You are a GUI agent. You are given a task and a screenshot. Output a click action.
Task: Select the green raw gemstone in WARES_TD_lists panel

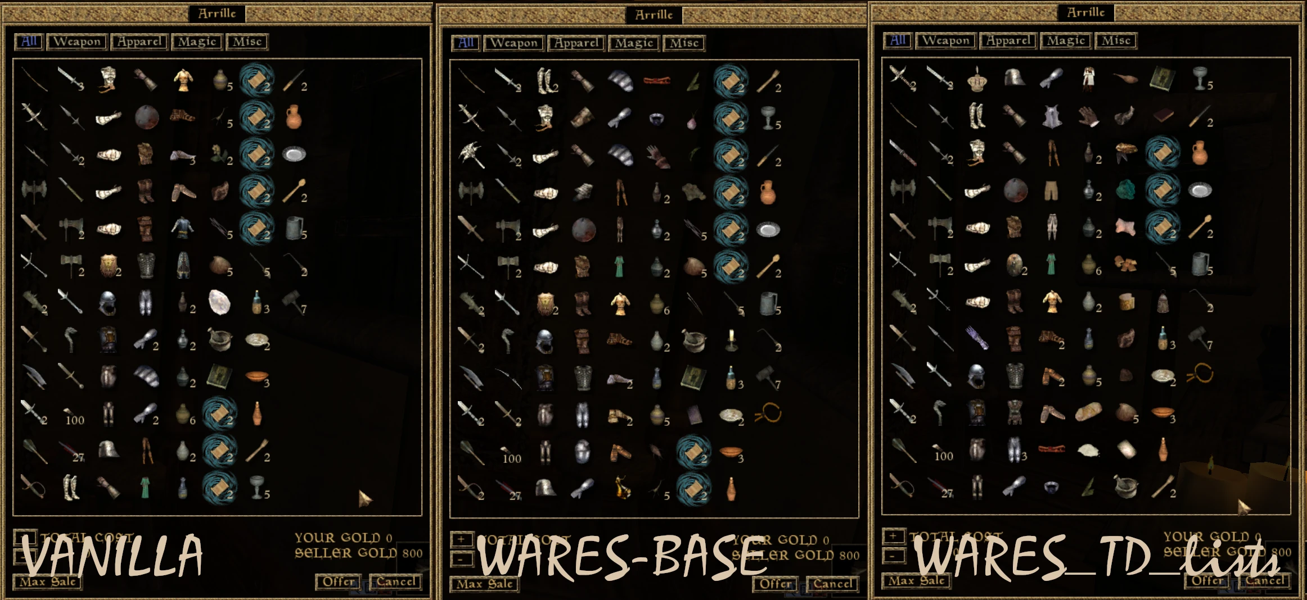pos(1126,190)
